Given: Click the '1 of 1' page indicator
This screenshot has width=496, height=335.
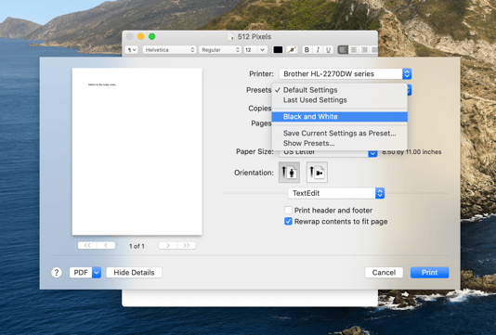Looking at the screenshot, I should point(137,246).
